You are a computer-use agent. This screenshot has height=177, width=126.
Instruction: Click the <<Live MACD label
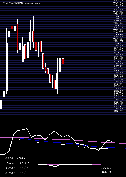[106, 170]
